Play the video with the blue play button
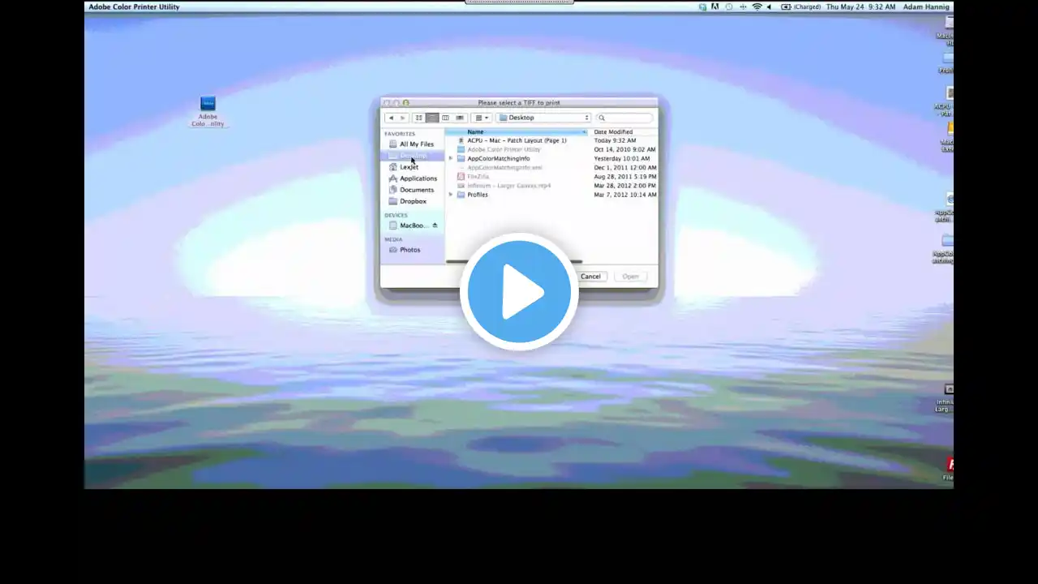The height and width of the screenshot is (584, 1038). click(519, 292)
